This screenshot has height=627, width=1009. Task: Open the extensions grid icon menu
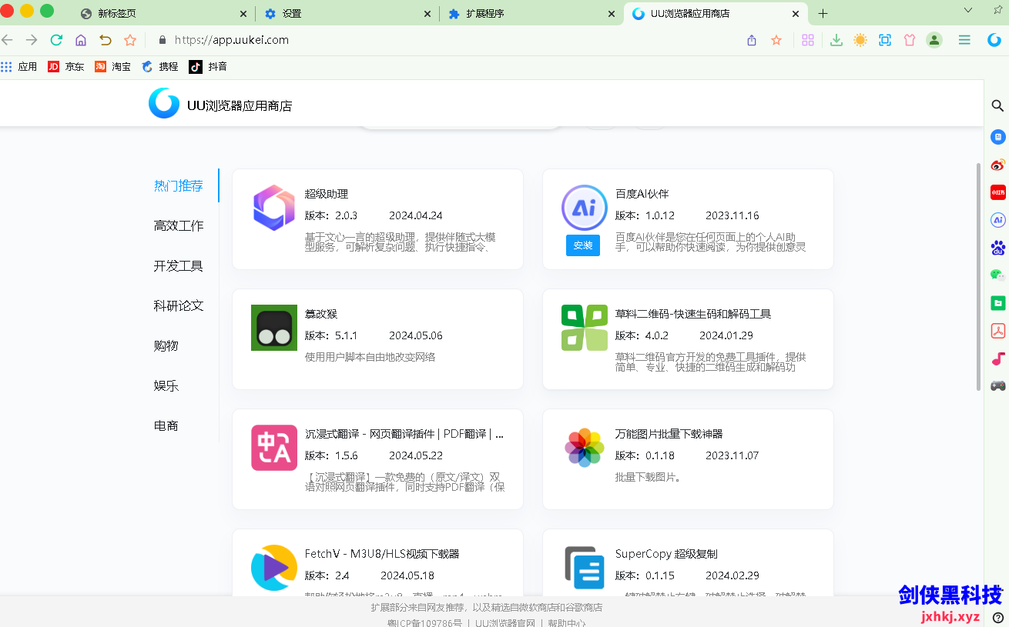(x=808, y=40)
